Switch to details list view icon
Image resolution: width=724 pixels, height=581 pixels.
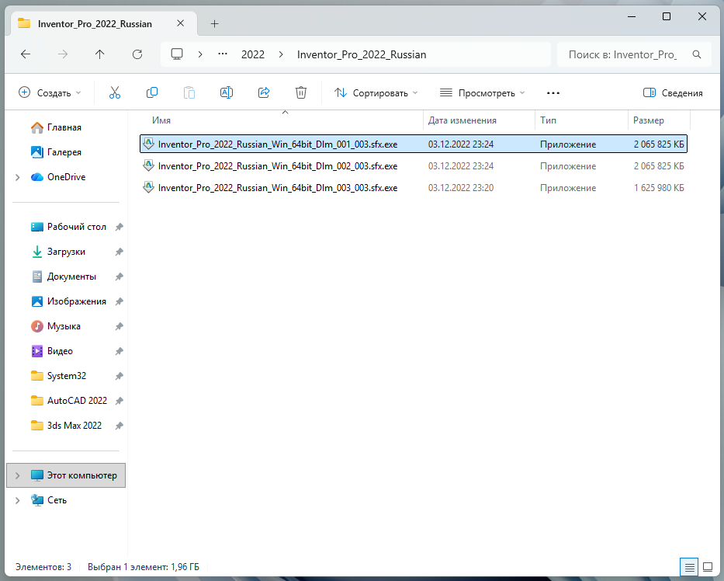pos(689,567)
